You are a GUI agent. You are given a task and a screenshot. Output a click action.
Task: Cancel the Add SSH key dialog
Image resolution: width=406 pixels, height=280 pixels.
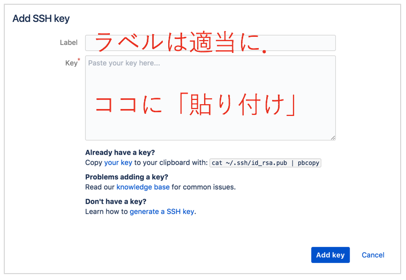coord(373,255)
